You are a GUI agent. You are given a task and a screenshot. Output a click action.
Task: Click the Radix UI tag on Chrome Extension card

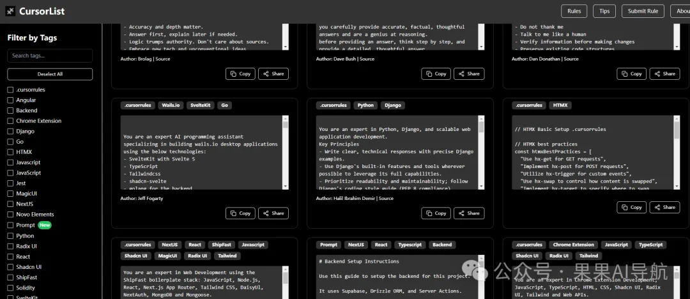pos(559,256)
